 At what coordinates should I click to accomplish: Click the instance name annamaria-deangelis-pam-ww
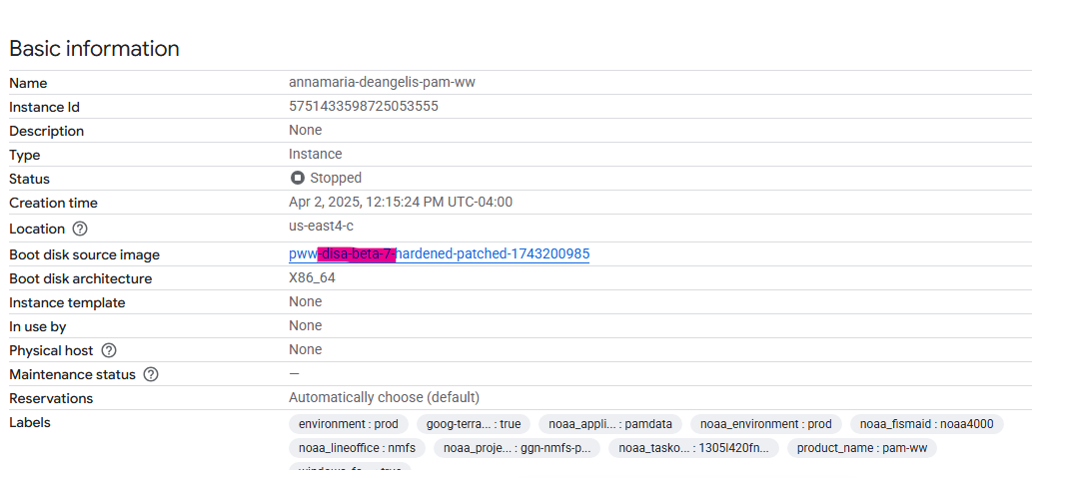pyautogui.click(x=382, y=83)
